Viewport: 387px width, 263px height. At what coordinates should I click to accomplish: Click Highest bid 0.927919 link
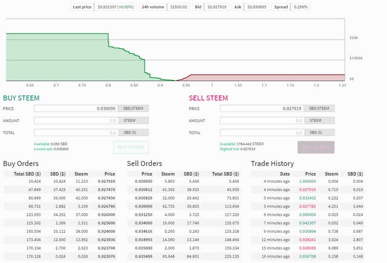pos(238,149)
